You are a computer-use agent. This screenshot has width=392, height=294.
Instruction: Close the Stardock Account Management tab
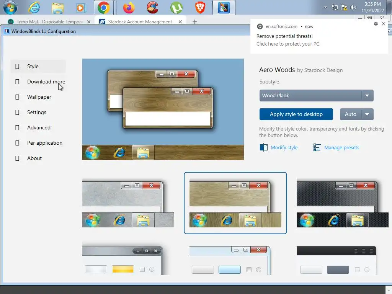click(x=180, y=22)
